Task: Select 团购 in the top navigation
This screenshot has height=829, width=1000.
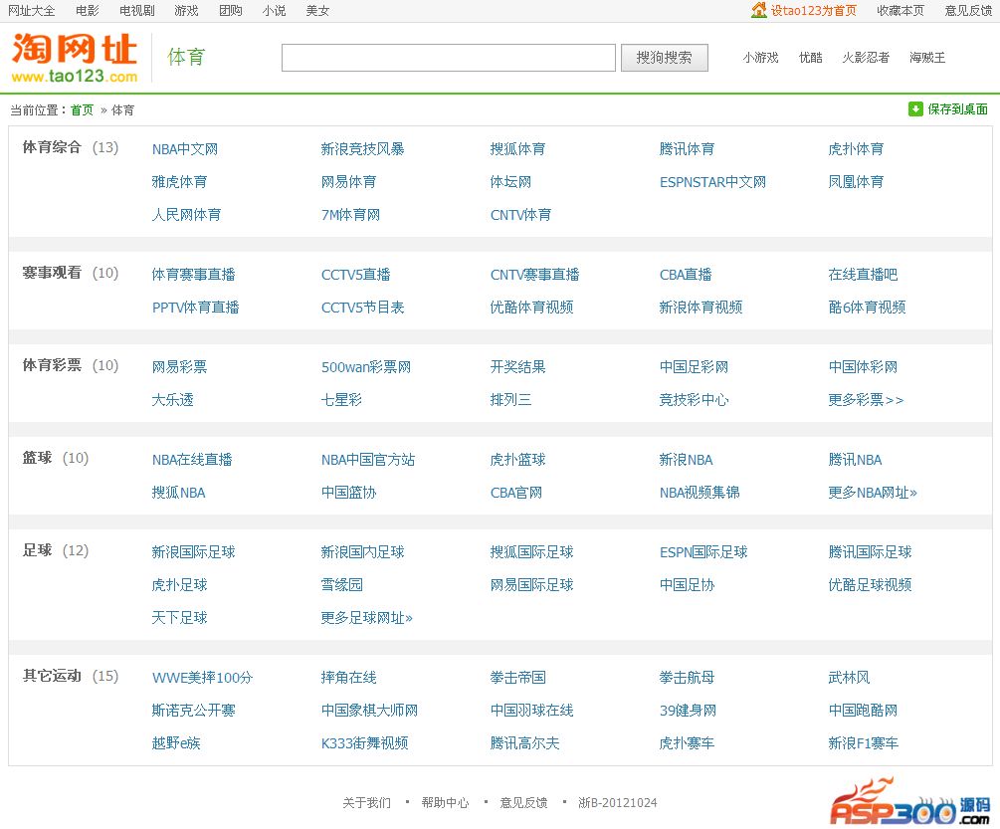Action: 230,11
